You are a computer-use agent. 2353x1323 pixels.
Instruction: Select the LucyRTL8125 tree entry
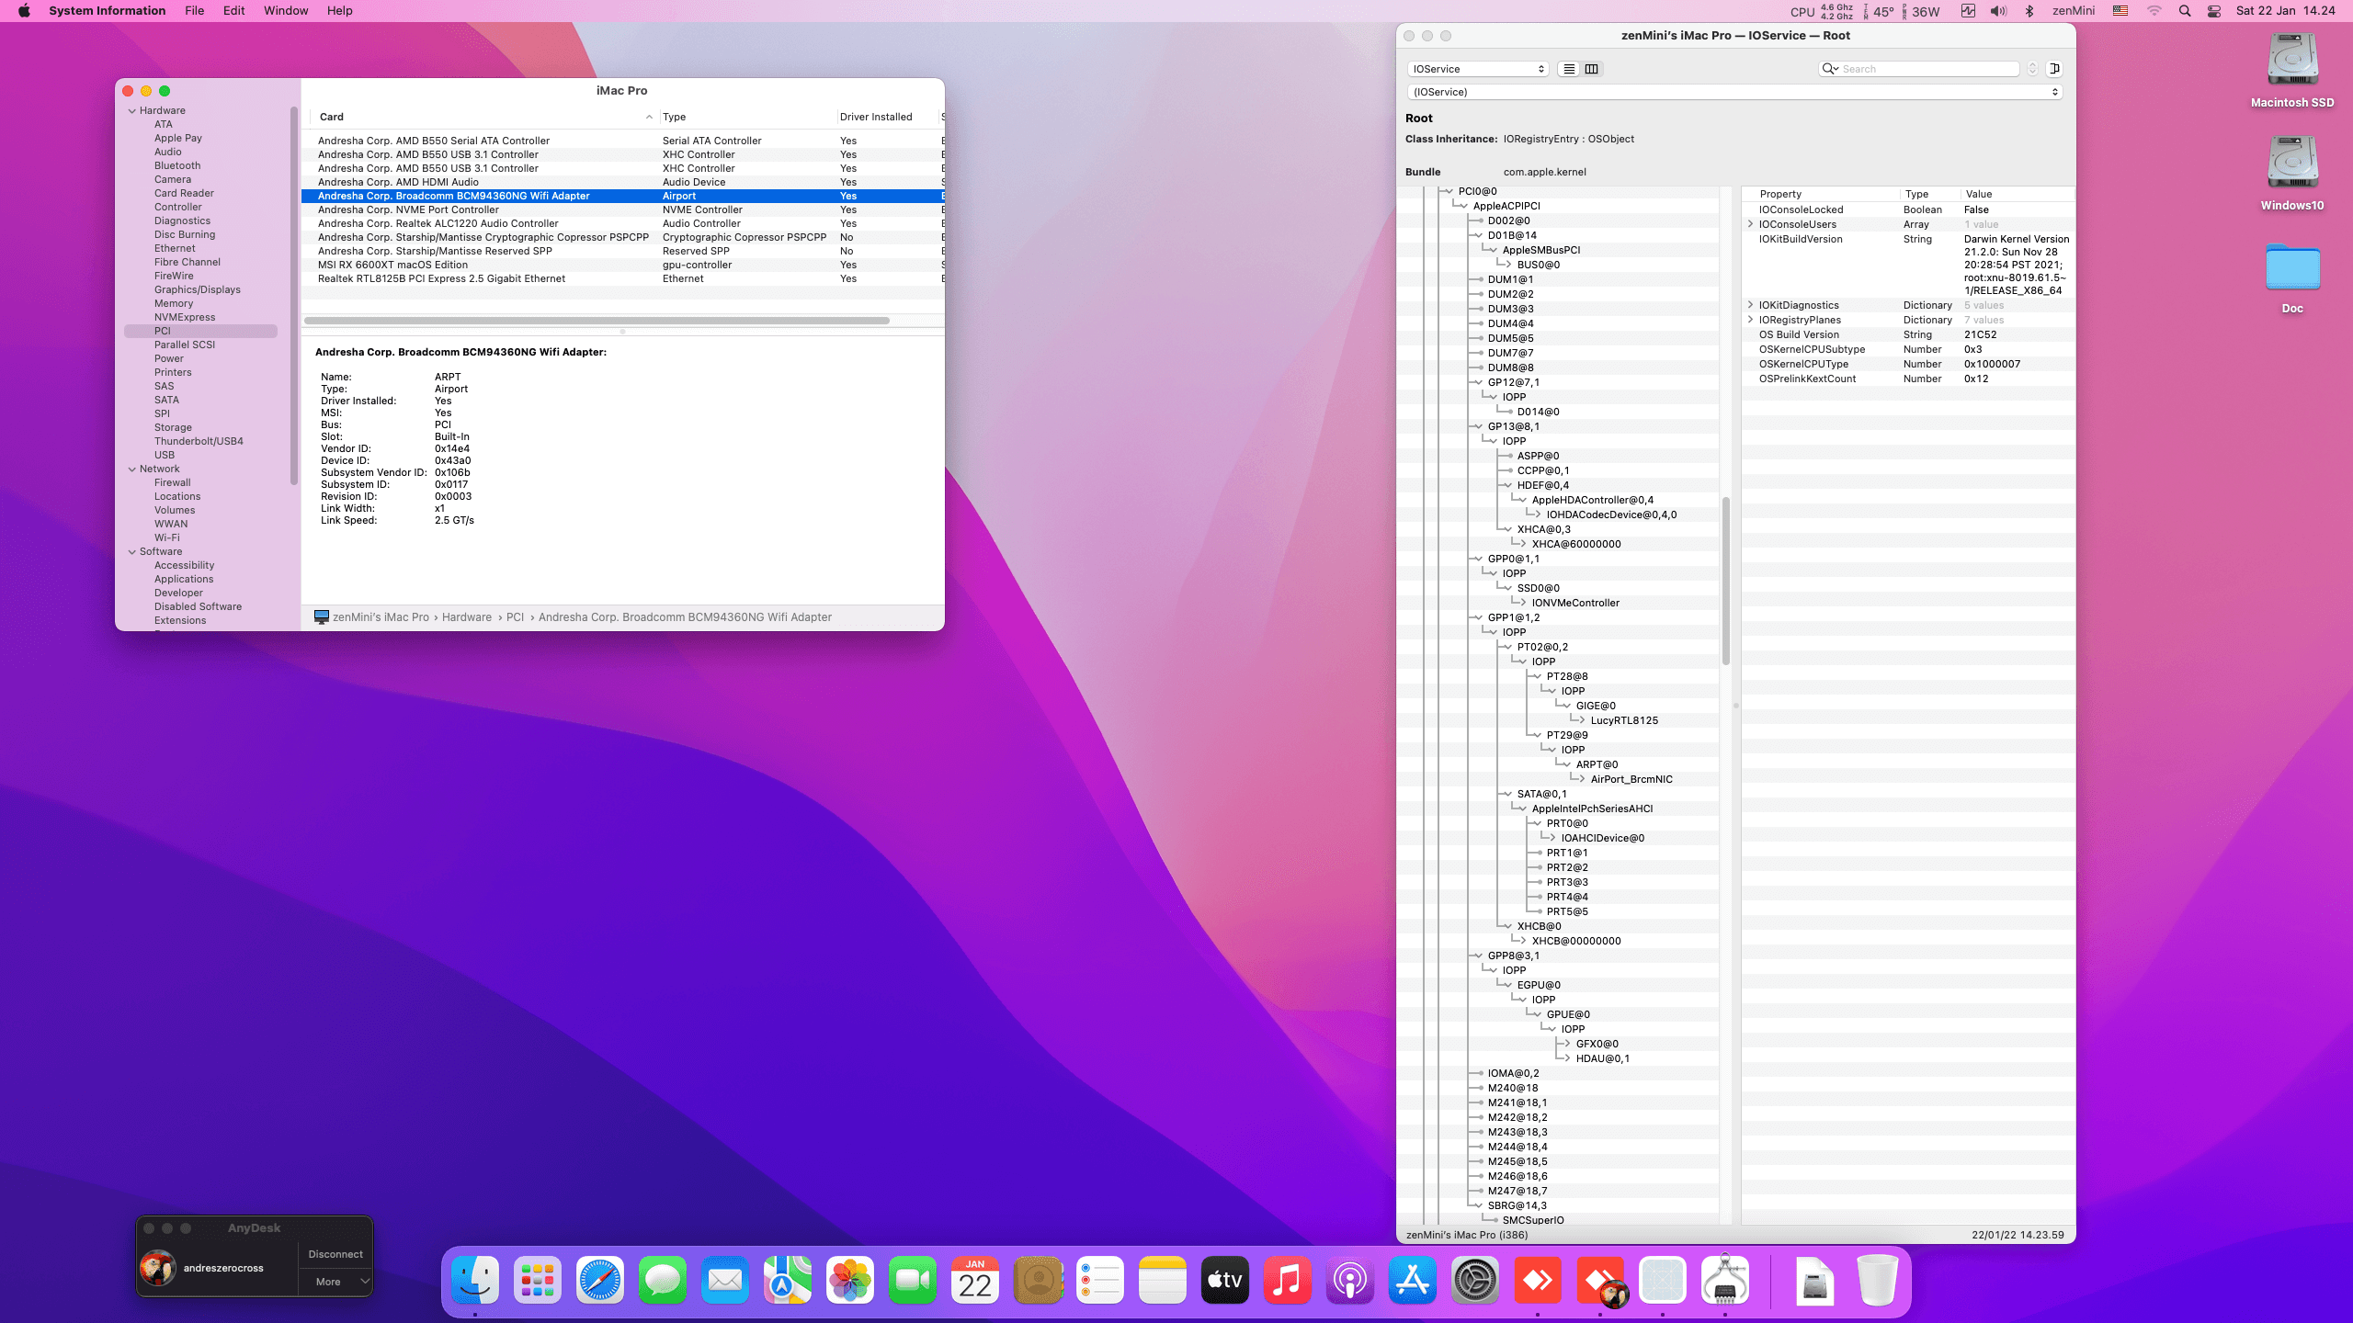pyautogui.click(x=1624, y=720)
